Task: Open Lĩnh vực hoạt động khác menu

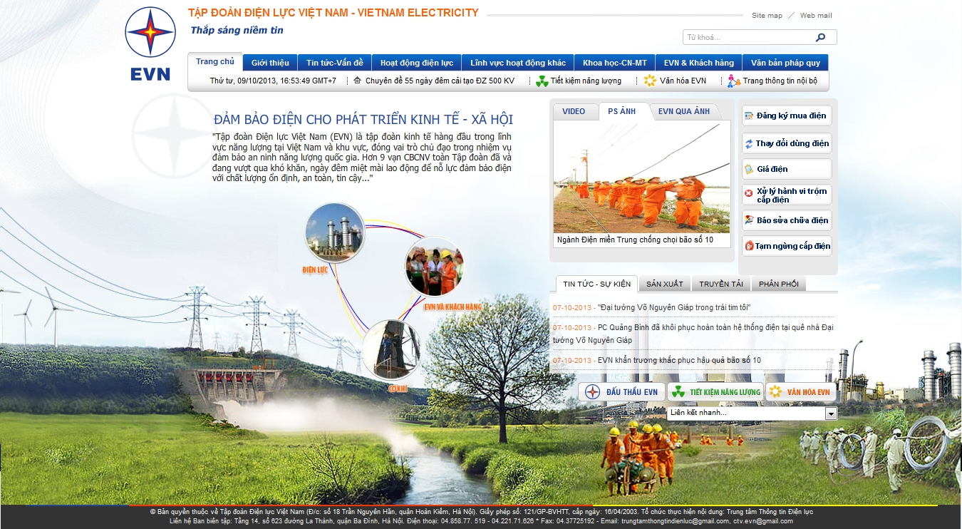Action: 518,63
